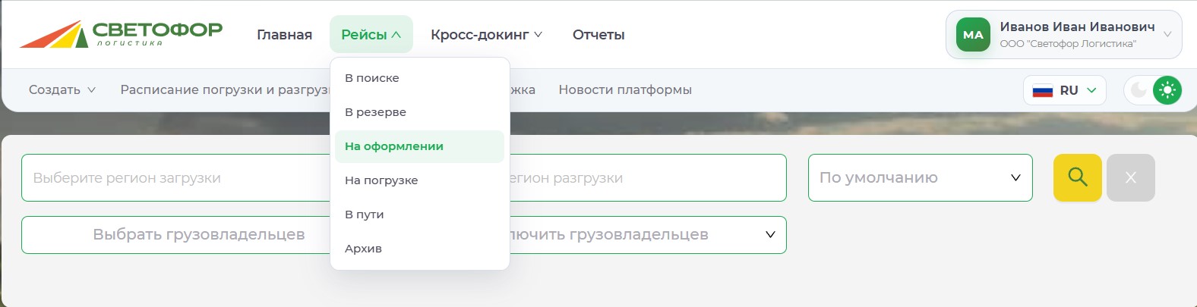Screen dimensions: 1197x307
Task: Switch to dark theme moon icon
Action: [1139, 90]
